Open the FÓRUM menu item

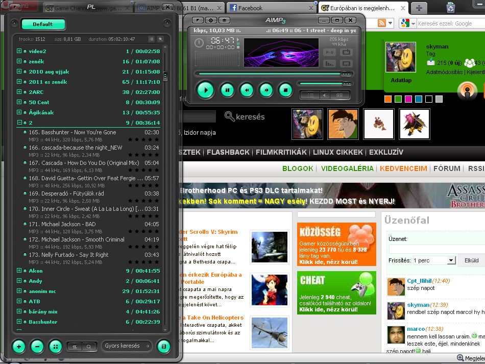447,168
